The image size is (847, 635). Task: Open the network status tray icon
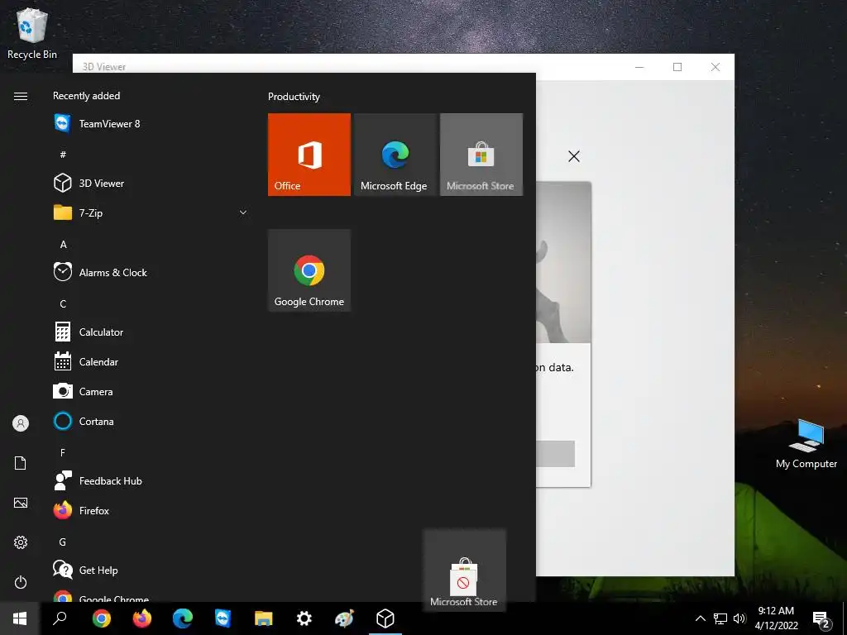coord(720,618)
